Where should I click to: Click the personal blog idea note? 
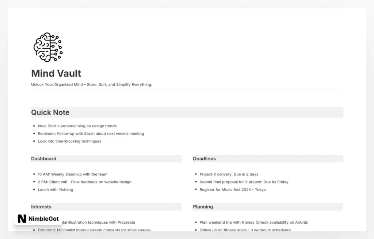click(x=77, y=126)
